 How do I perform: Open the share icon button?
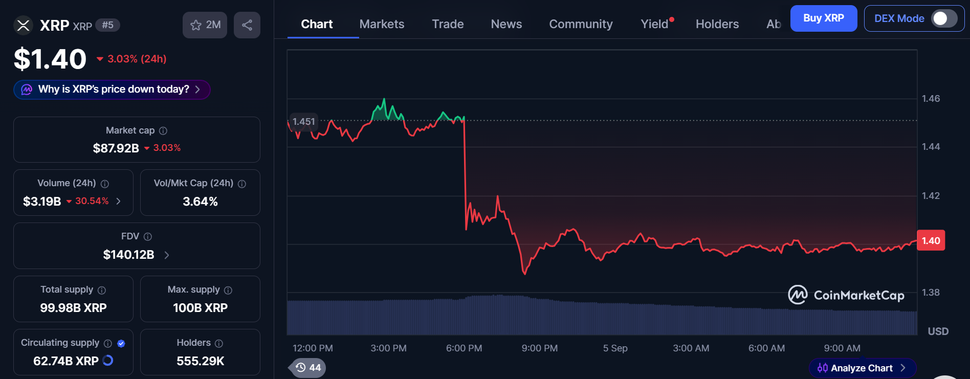tap(247, 25)
